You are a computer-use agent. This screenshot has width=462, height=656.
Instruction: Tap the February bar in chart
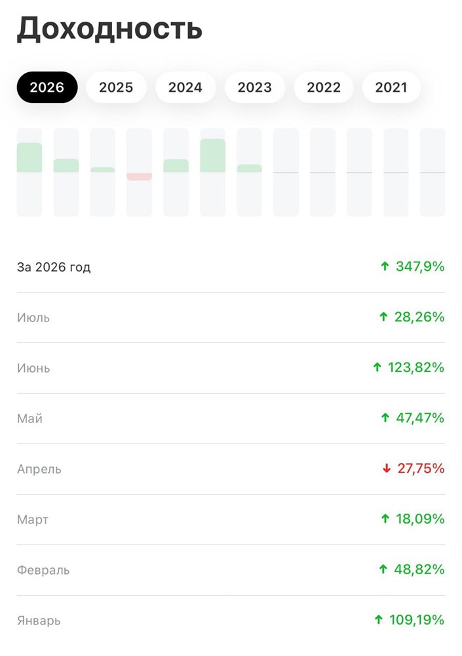(66, 166)
